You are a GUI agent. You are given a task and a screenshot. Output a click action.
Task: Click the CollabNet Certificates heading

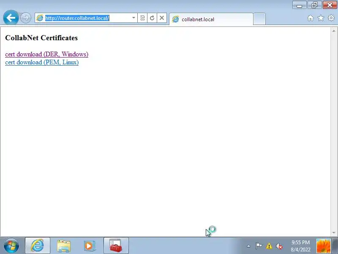(41, 38)
